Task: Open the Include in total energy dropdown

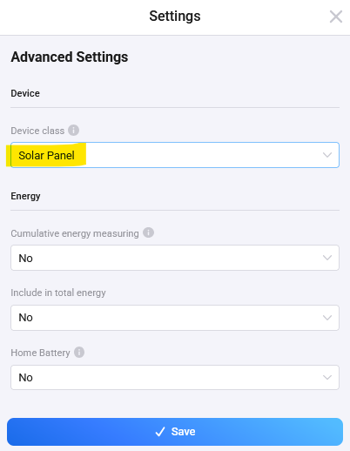Action: pyautogui.click(x=175, y=318)
